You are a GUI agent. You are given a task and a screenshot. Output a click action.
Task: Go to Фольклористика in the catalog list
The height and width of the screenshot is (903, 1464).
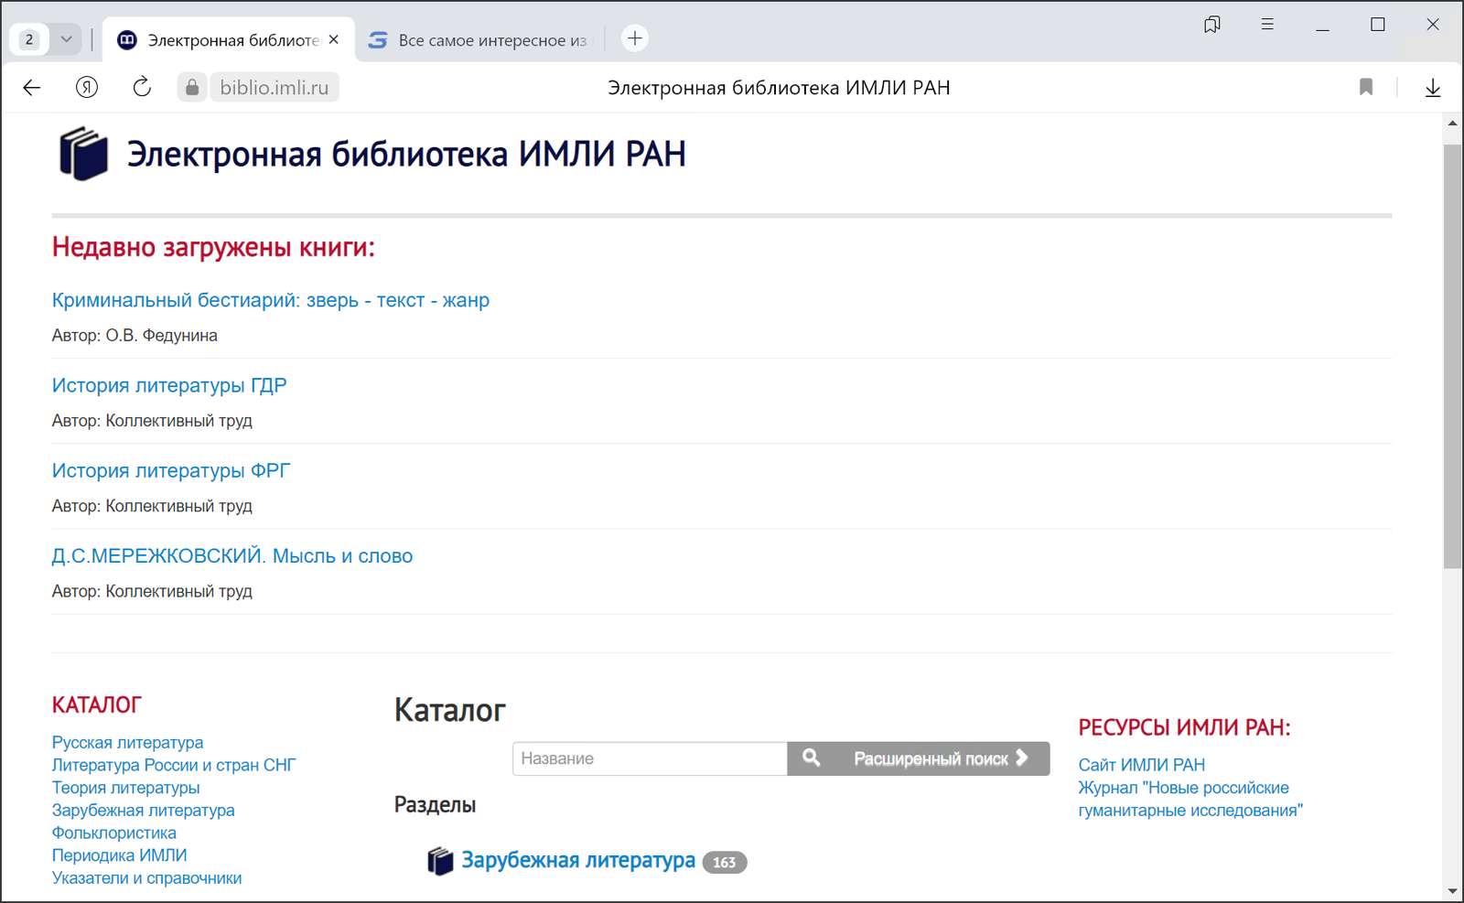[x=114, y=833]
